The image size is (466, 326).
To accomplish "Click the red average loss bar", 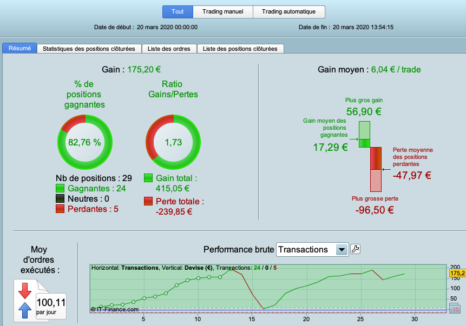I will coord(376,158).
